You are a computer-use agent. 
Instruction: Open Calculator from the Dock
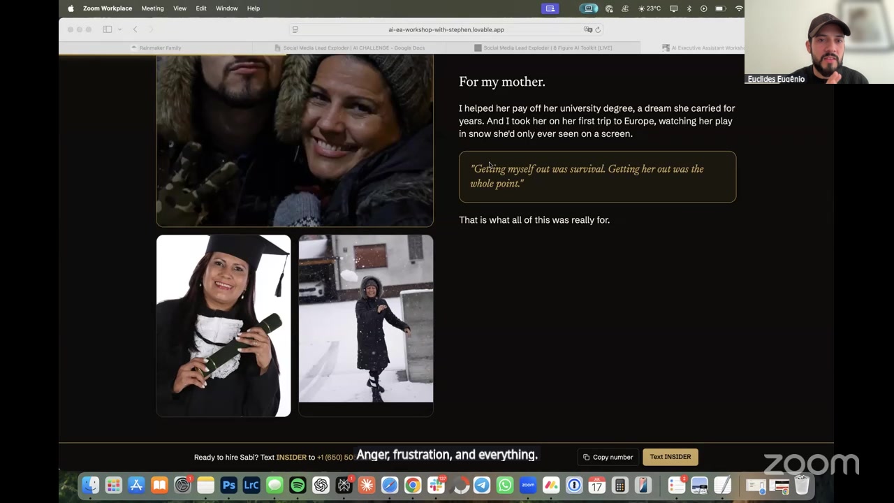pos(620,485)
